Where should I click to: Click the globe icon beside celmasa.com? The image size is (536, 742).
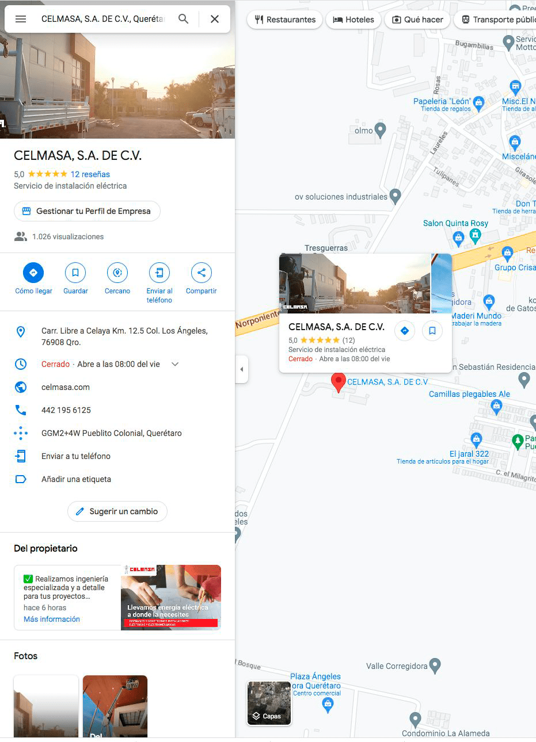[21, 387]
